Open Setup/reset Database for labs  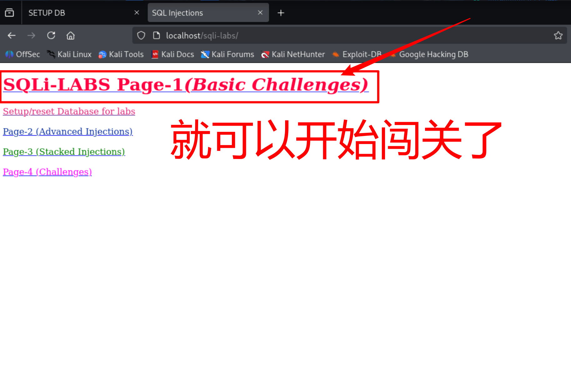[69, 111]
